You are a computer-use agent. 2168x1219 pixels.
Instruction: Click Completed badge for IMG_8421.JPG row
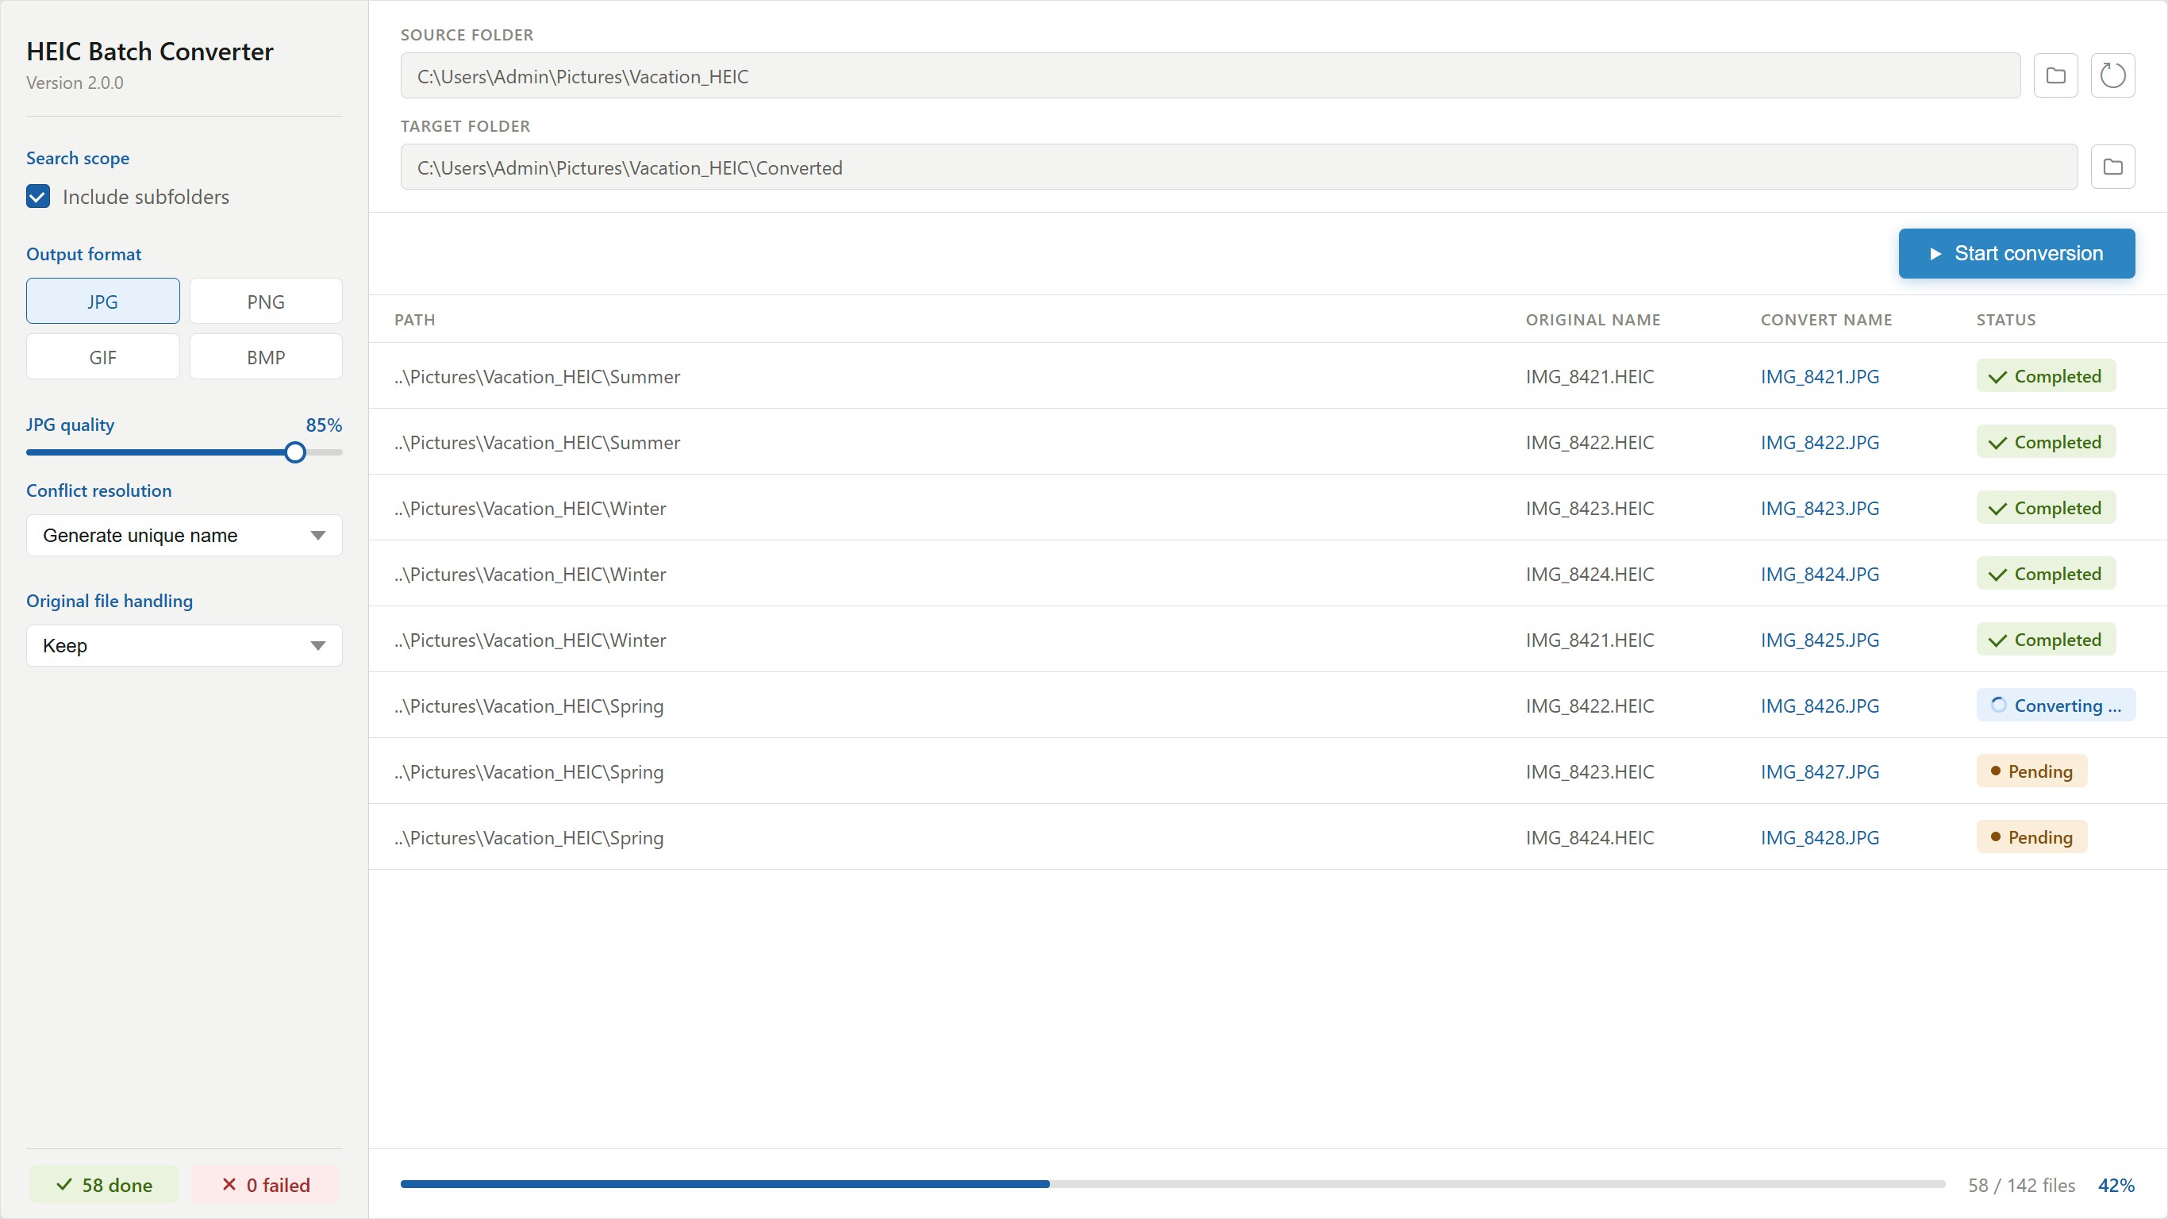[x=2046, y=376]
